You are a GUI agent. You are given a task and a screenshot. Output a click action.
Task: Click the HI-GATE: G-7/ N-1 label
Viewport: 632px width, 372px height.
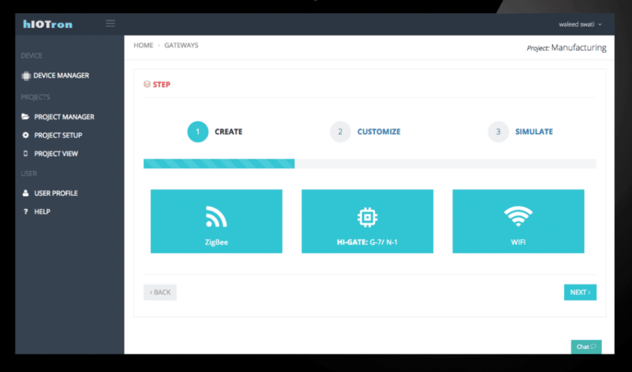pyautogui.click(x=367, y=242)
